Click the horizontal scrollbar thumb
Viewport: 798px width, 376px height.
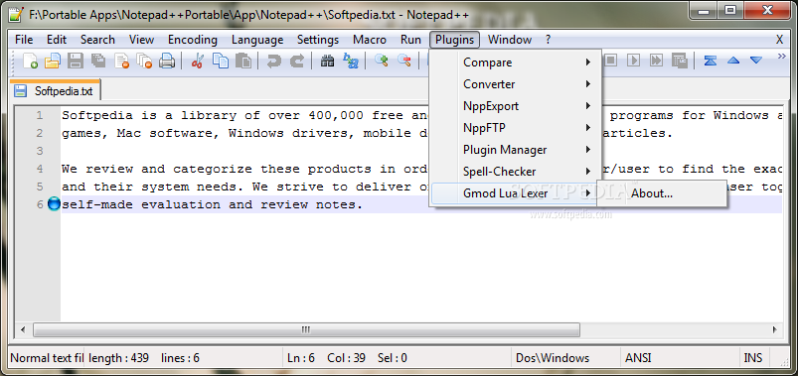pyautogui.click(x=306, y=329)
